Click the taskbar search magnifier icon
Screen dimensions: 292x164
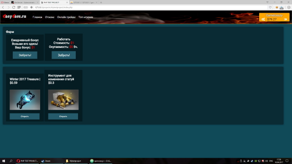[x=11, y=161]
